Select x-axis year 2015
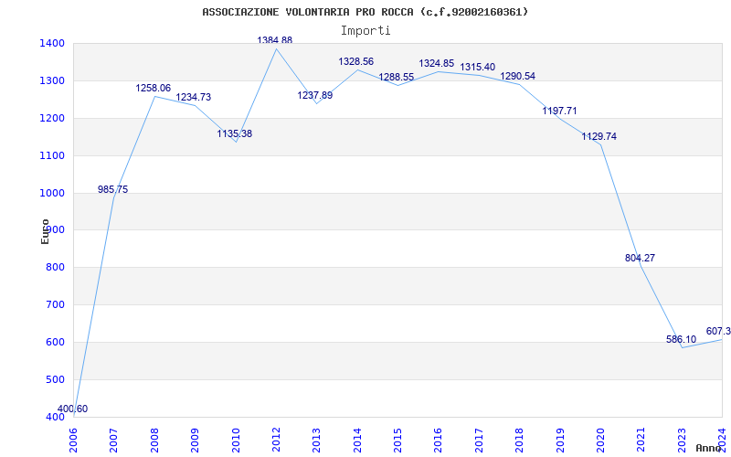This screenshot has height=457, width=731. pos(397,441)
